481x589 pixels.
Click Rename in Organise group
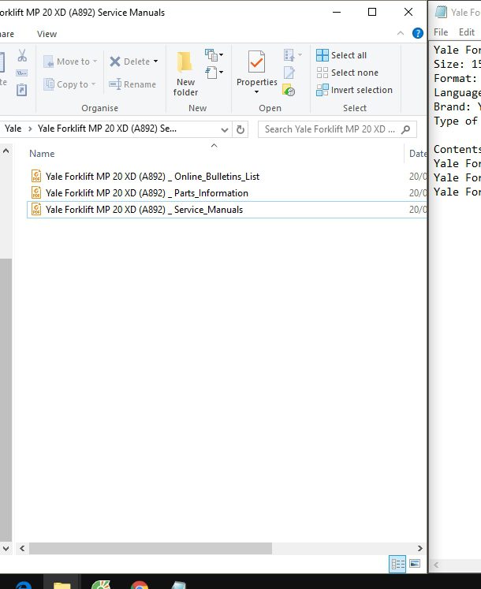(x=132, y=84)
